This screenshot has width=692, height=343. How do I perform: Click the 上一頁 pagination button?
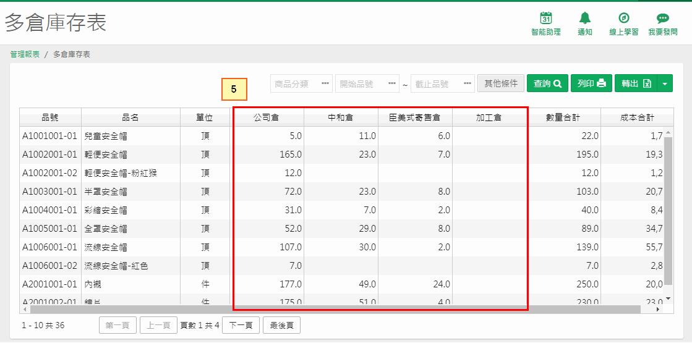pyautogui.click(x=158, y=325)
